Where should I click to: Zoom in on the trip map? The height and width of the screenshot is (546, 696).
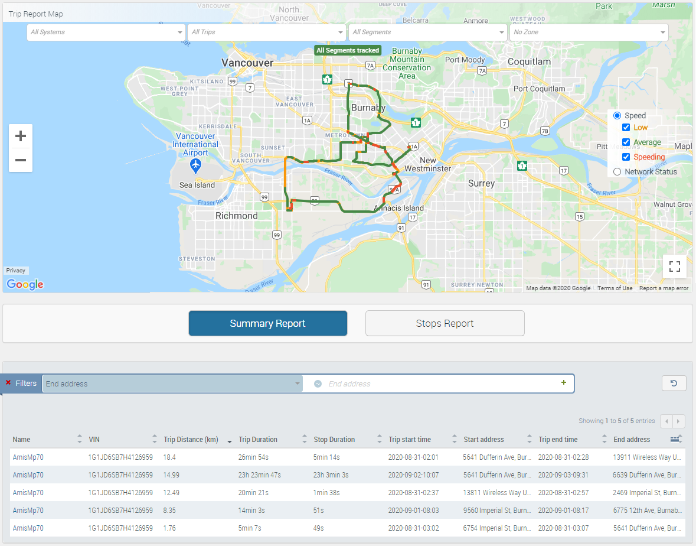point(21,136)
